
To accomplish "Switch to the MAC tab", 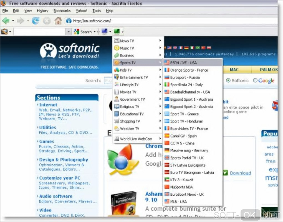I will 234,70.
